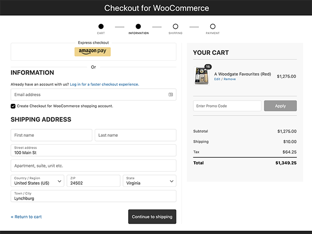
Task: Apply the promo code
Action: coord(280,106)
